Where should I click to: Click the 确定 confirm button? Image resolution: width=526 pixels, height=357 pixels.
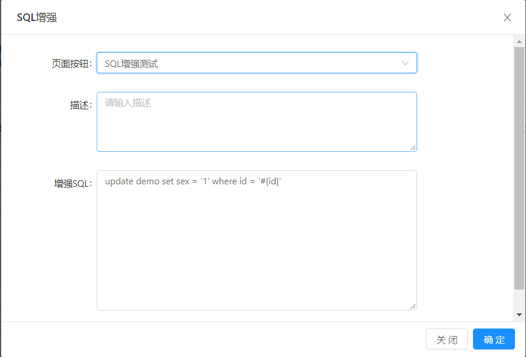click(493, 339)
